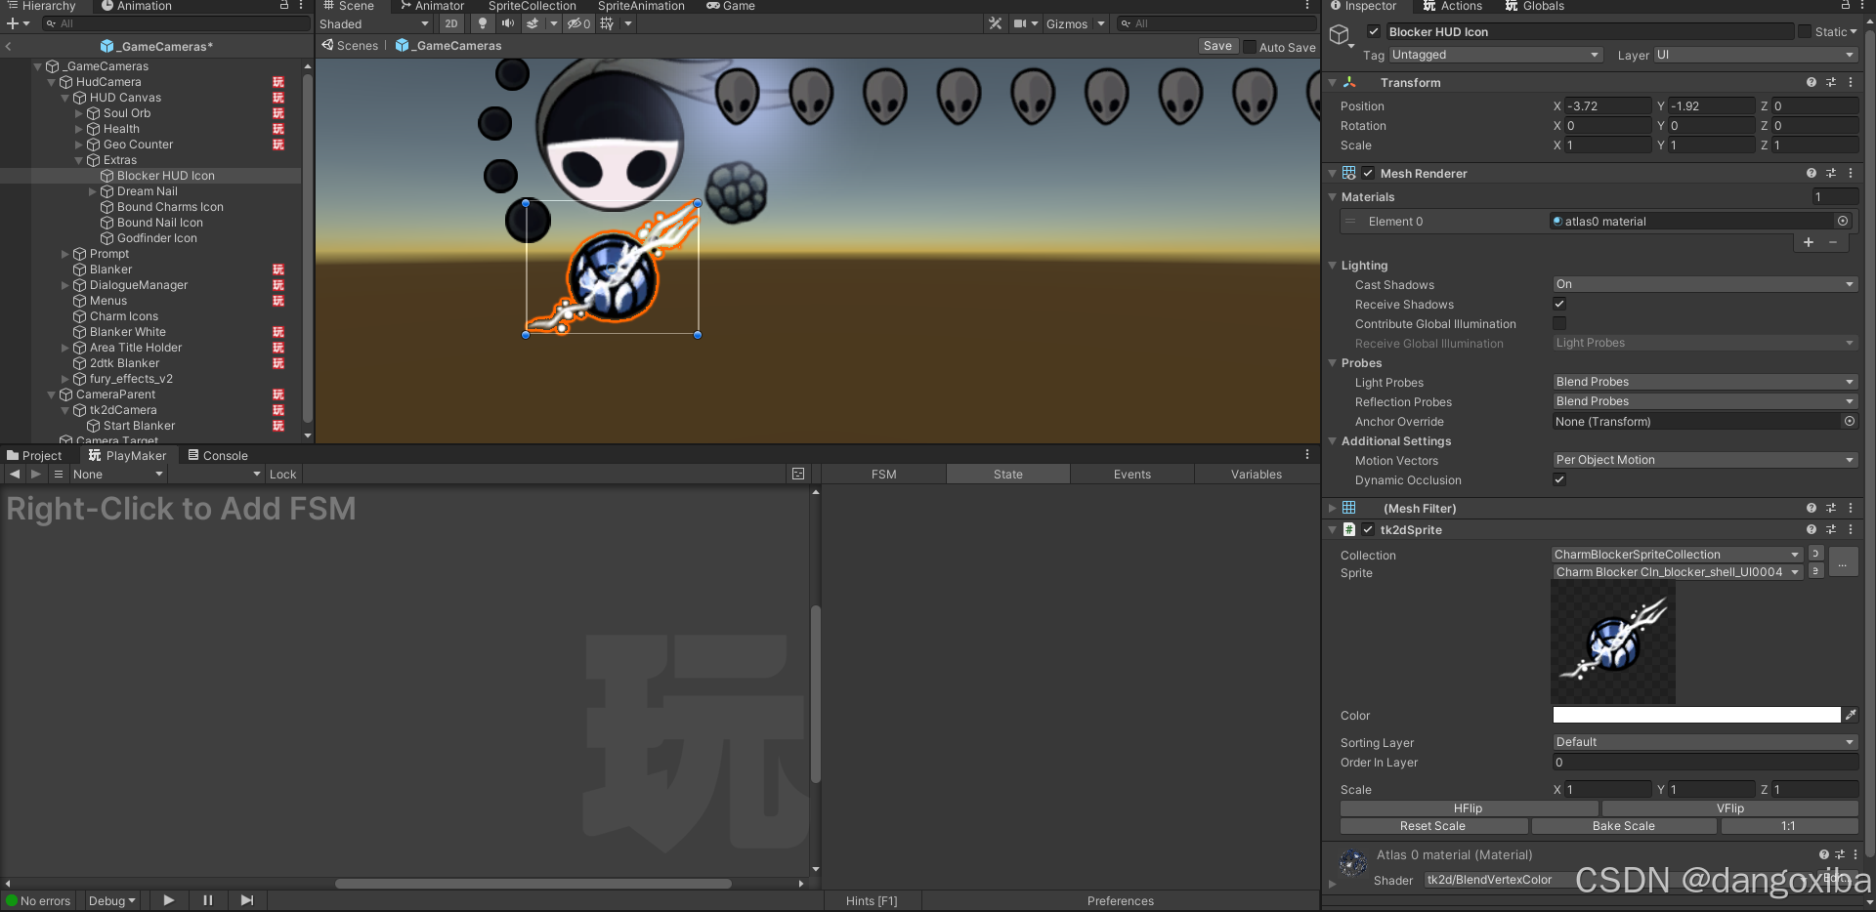The image size is (1876, 912).
Task: Open tk2dSprite component more-options menu
Action: click(x=1851, y=529)
